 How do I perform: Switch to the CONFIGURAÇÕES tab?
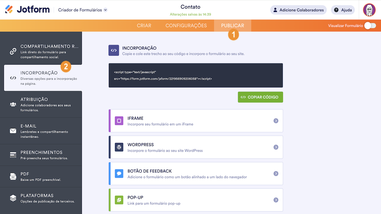coord(186,26)
